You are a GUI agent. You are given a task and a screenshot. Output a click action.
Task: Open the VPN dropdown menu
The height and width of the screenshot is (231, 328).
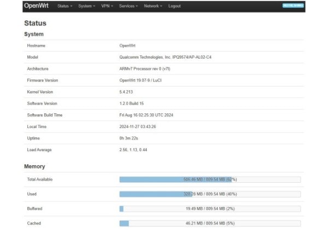(x=107, y=6)
